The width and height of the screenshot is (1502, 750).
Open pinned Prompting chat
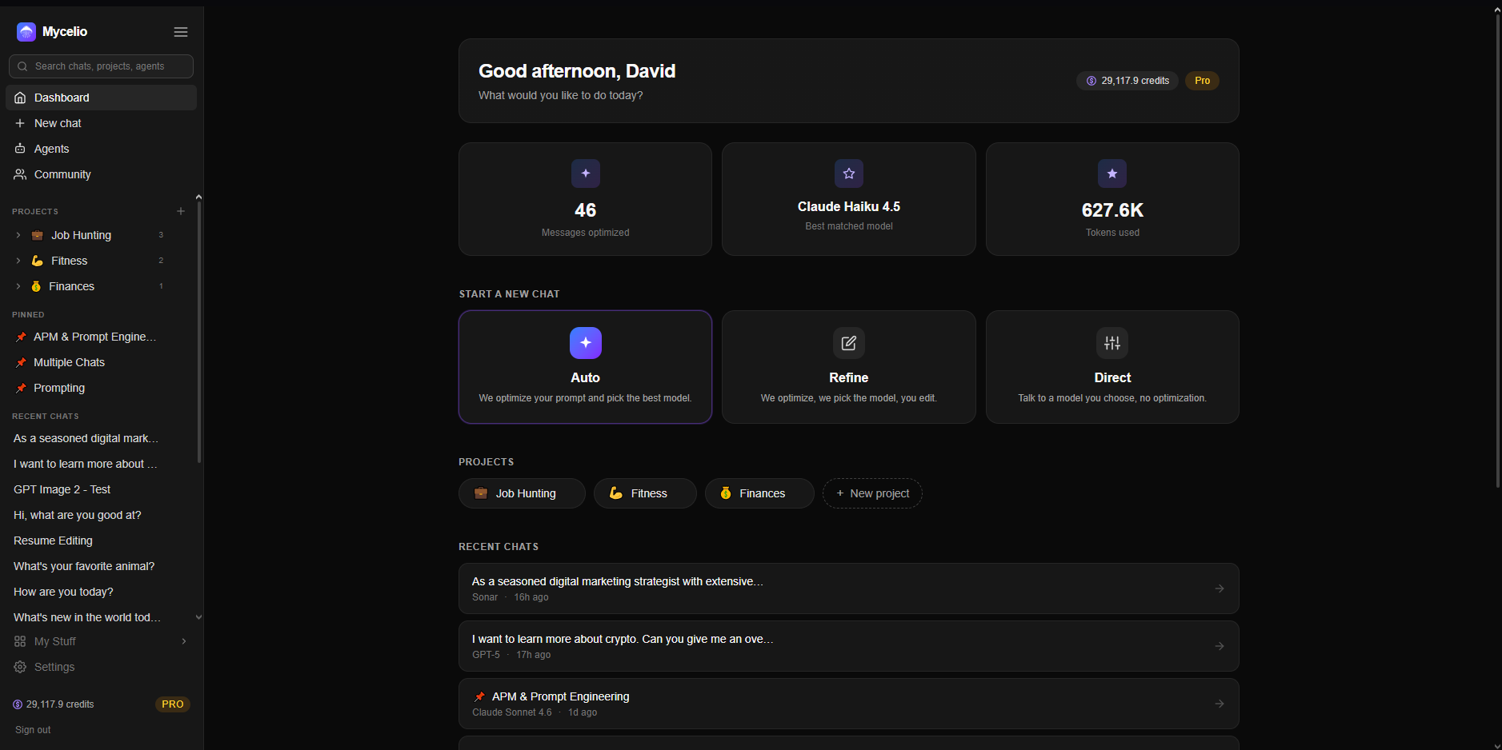[x=59, y=388]
